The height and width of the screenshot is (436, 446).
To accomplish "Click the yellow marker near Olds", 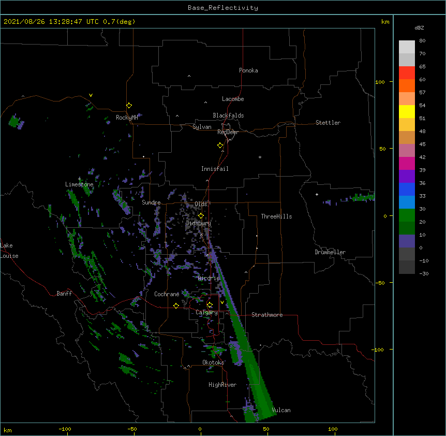I will coord(201,216).
